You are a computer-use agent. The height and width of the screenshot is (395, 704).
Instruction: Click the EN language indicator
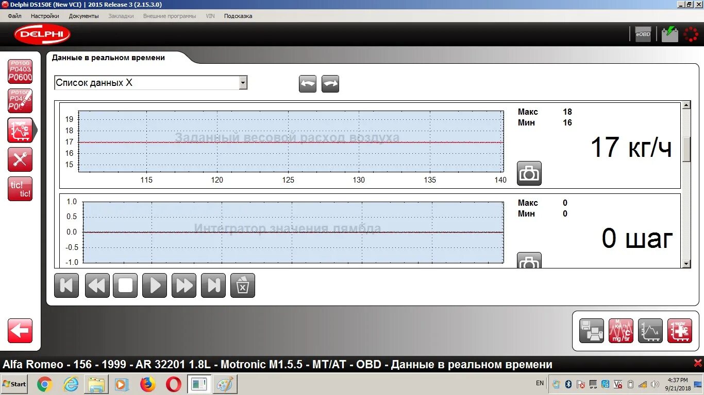pos(540,383)
